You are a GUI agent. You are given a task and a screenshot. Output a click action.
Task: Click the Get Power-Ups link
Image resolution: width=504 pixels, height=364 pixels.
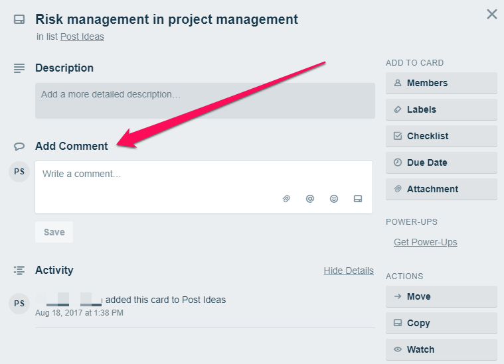tap(425, 242)
